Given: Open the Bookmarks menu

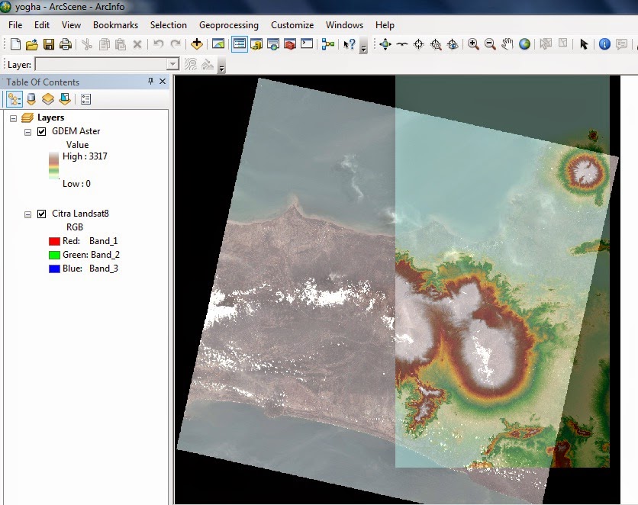Looking at the screenshot, I should pyautogui.click(x=115, y=25).
